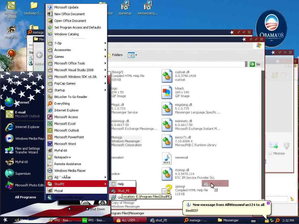Select the rtcimsp.dll file

coord(188,174)
